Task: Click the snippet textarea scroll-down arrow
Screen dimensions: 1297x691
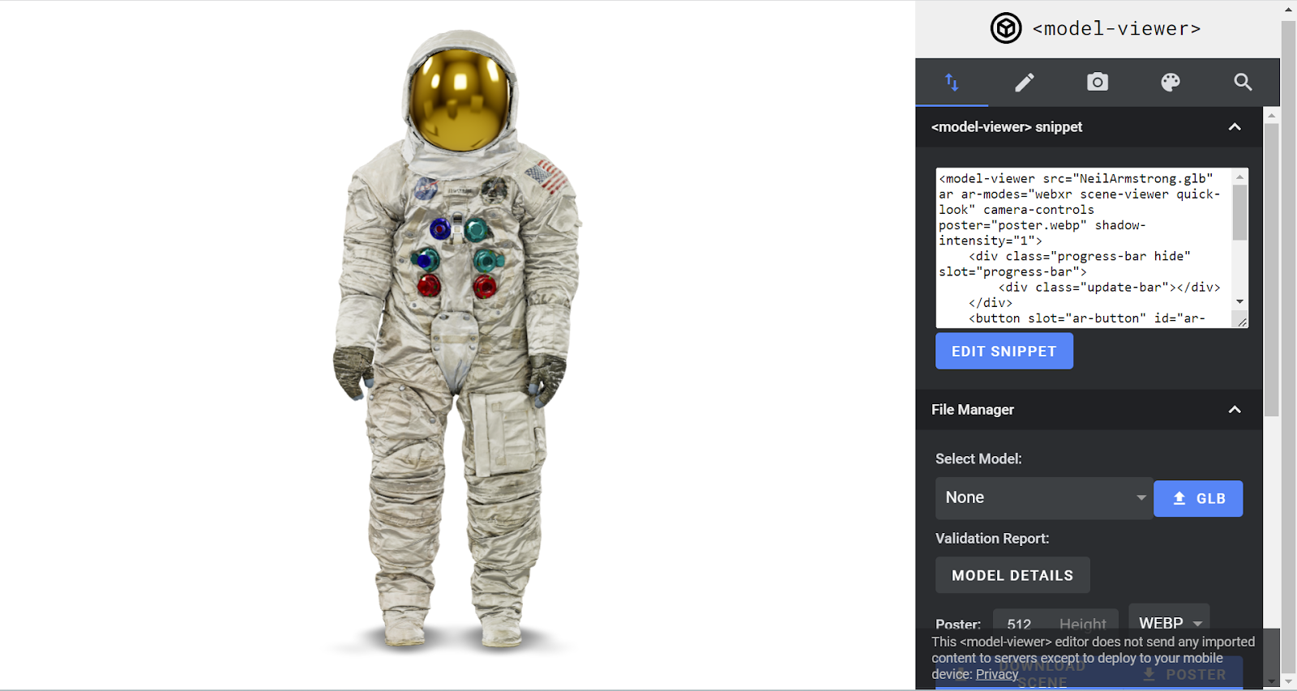Action: point(1239,301)
